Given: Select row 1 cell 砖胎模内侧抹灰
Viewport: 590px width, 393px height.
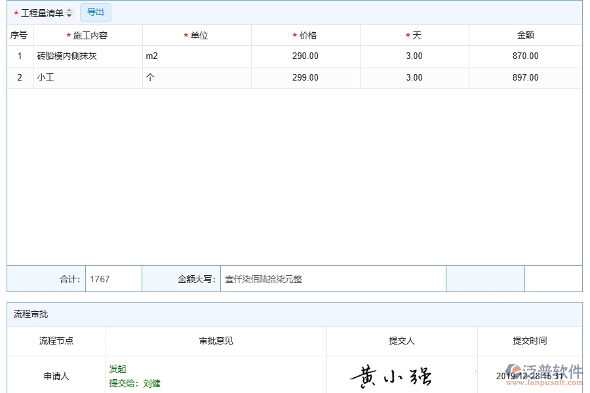Looking at the screenshot, I should [x=69, y=56].
